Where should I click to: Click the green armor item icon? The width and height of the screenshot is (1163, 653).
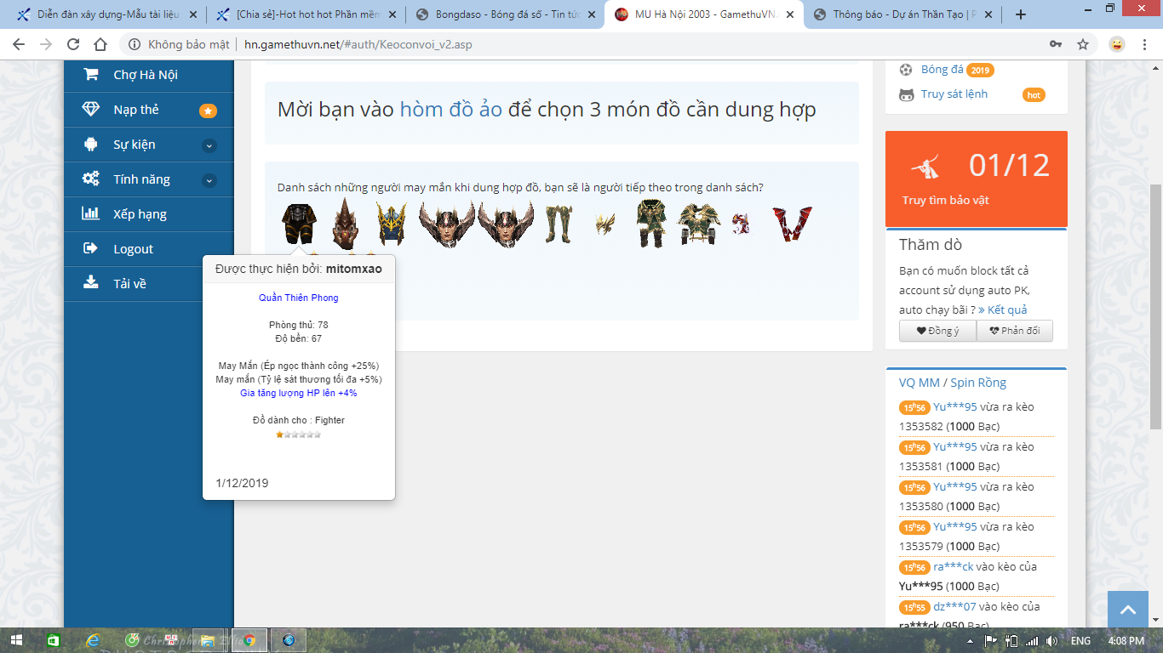click(653, 224)
